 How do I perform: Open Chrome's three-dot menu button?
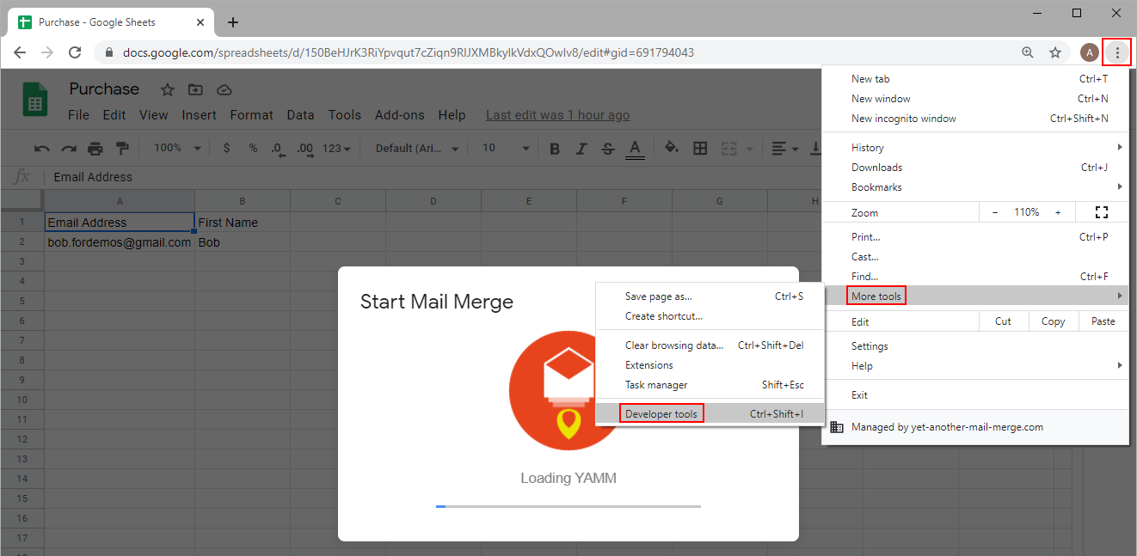tap(1117, 52)
